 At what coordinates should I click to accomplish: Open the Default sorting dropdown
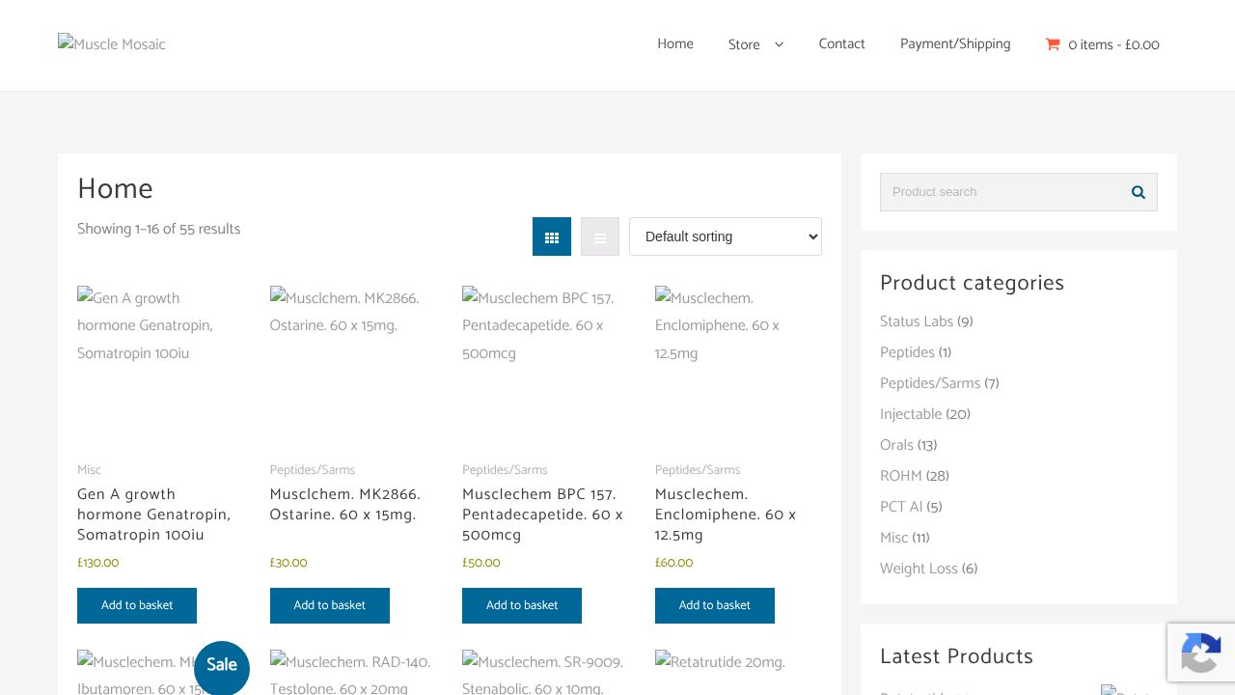coord(726,236)
